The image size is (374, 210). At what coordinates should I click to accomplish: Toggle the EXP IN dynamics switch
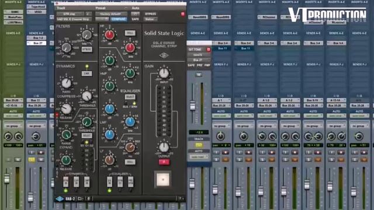77,181
